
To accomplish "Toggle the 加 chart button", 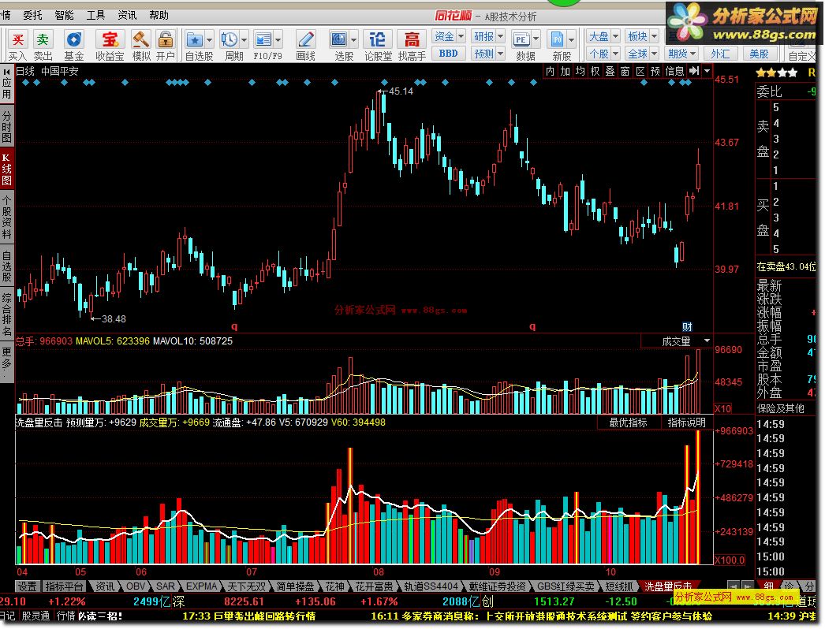I will pyautogui.click(x=565, y=71).
